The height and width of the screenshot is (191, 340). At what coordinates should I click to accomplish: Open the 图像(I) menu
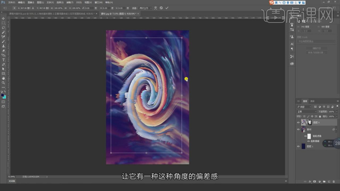coord(31,2)
